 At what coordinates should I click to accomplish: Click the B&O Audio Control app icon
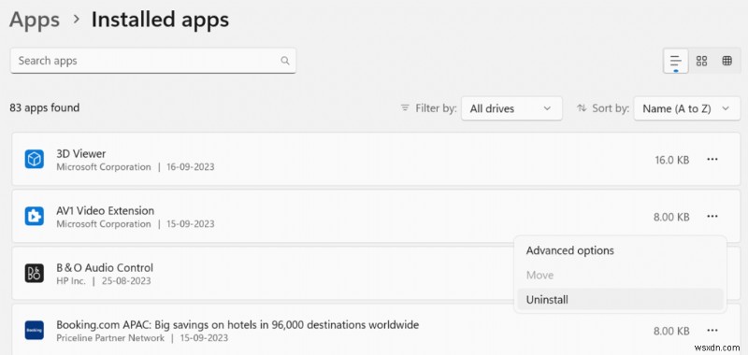35,273
